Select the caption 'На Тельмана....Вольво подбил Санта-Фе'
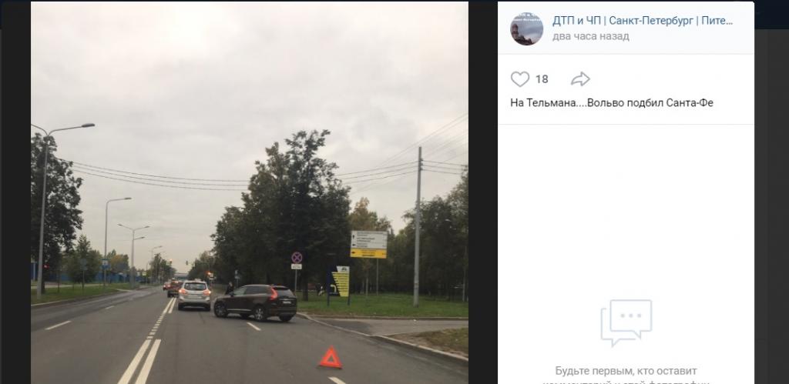The width and height of the screenshot is (789, 384). [611, 103]
